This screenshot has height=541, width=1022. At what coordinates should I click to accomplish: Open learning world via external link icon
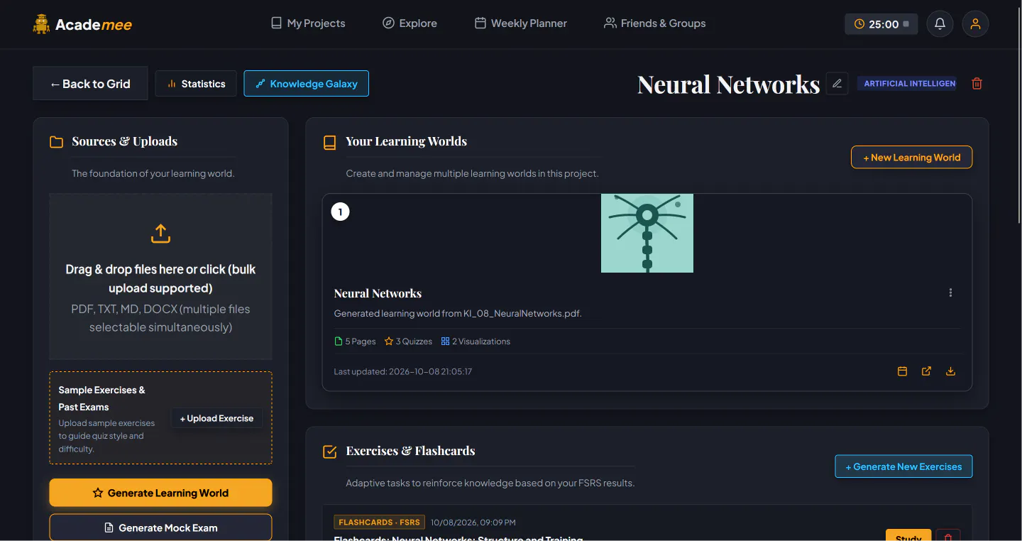[x=926, y=371]
